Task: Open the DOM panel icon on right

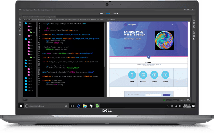Action: click(x=194, y=33)
